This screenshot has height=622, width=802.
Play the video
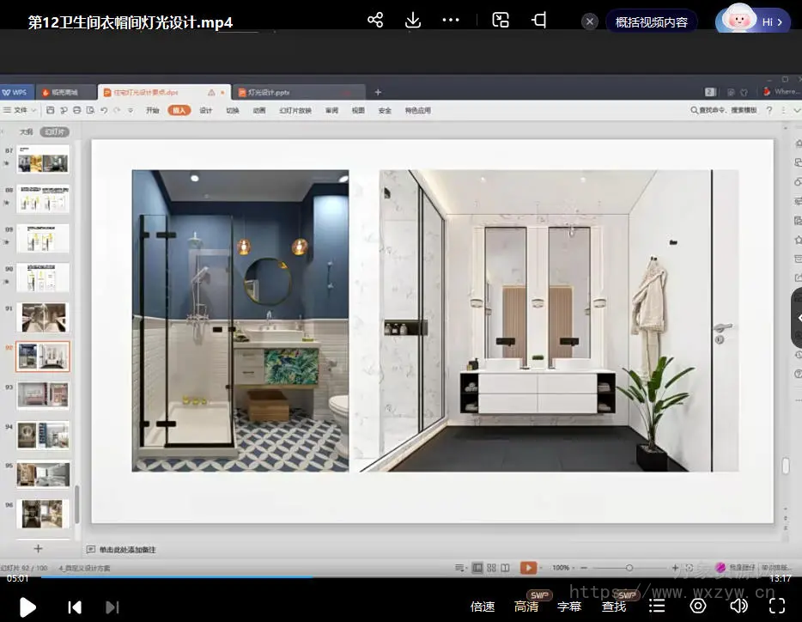27,607
